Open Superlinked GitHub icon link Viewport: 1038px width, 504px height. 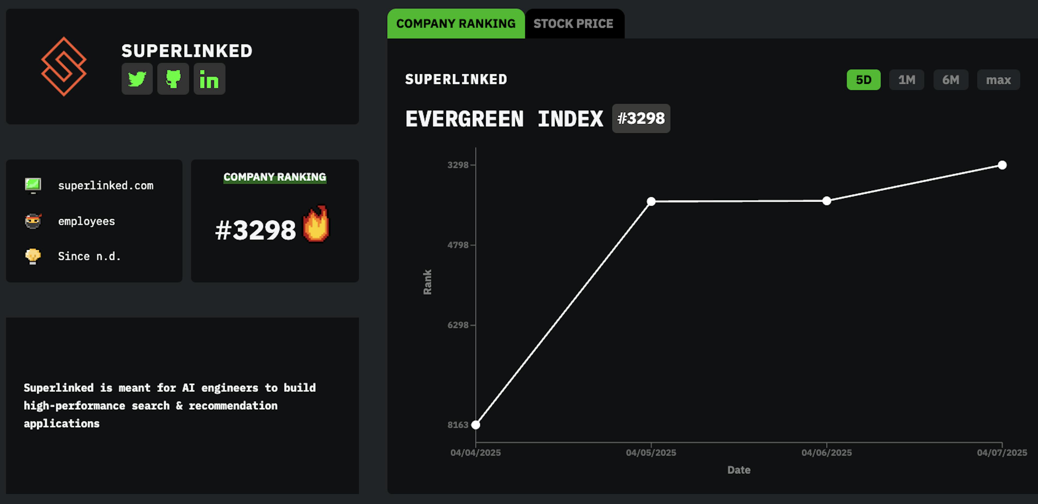click(173, 79)
